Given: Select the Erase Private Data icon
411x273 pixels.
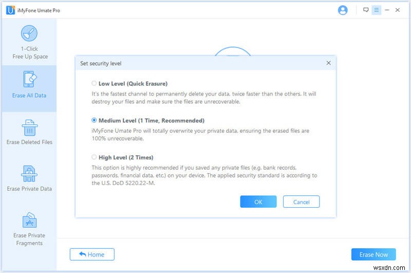Looking at the screenshot, I should click(29, 174).
